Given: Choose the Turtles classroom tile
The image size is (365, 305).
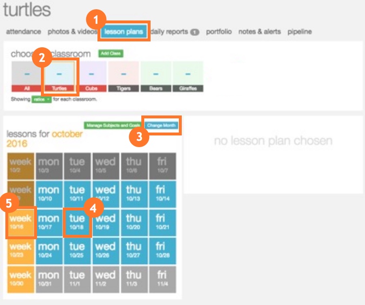Looking at the screenshot, I should point(59,76).
